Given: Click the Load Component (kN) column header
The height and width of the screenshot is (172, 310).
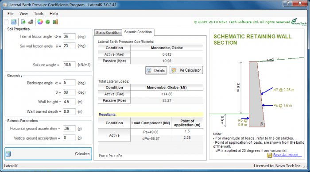Looking at the screenshot, I should coord(151,123).
